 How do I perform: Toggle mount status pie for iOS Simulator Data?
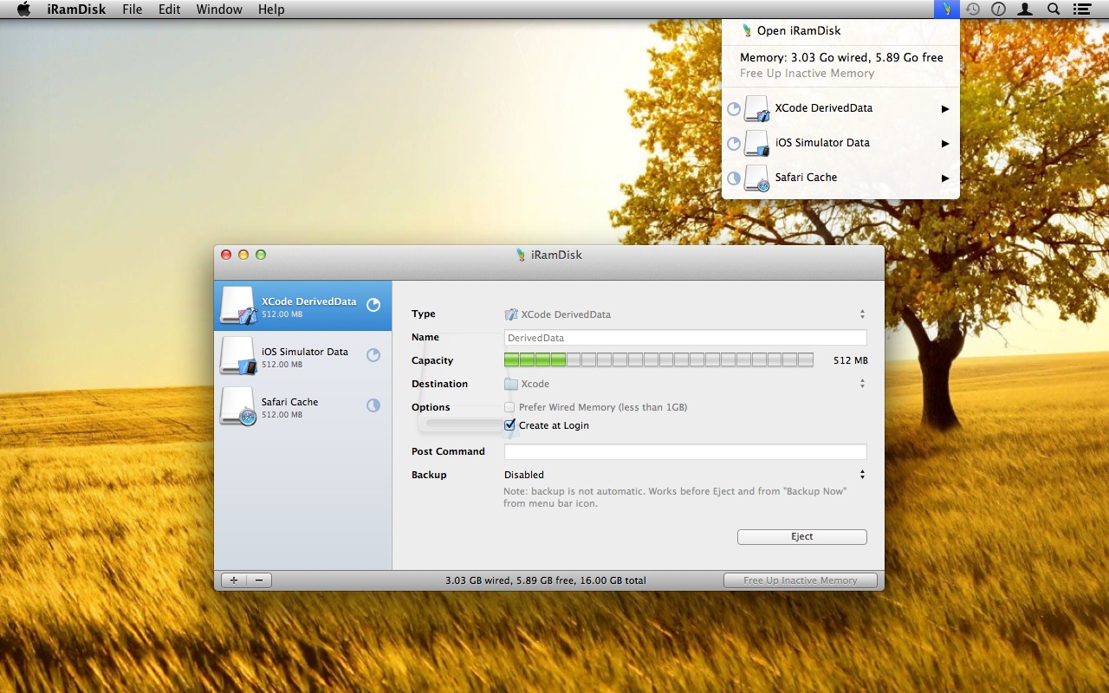coord(373,355)
